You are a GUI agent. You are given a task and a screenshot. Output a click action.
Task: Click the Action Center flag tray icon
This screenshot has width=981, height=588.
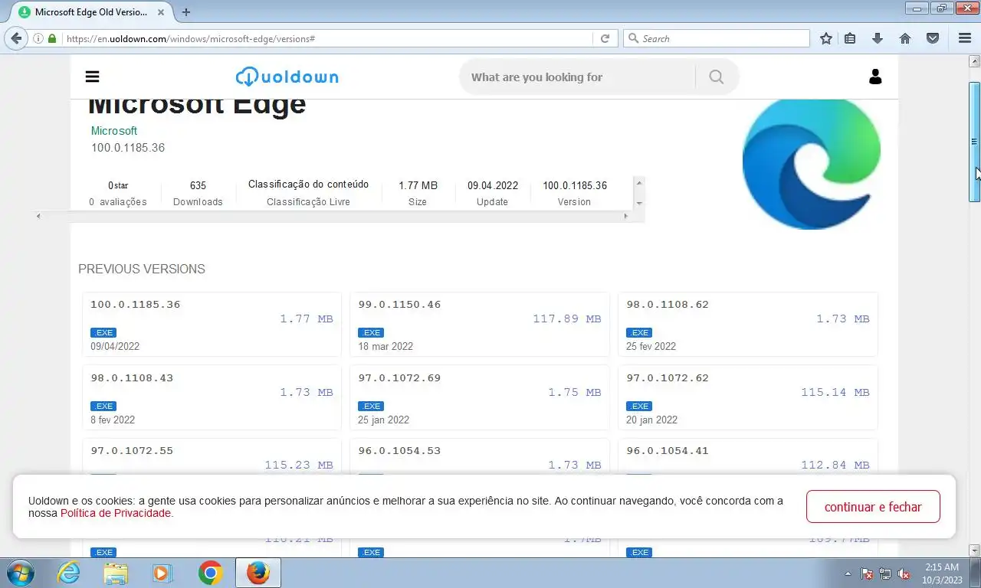(867, 573)
